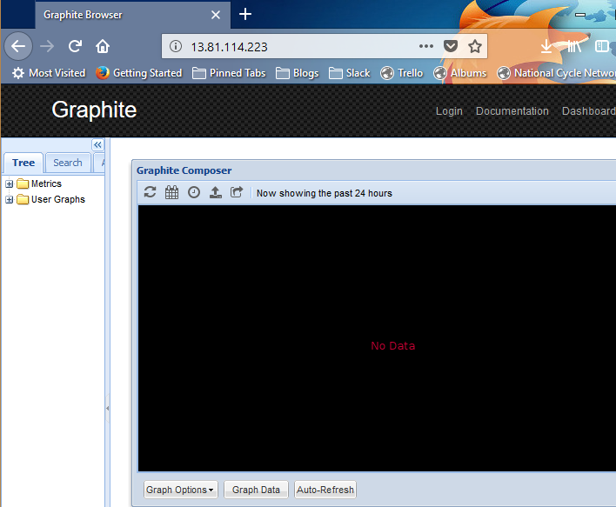Open the Pinned Tabs bookmark folder
616x507 pixels.
[x=229, y=73]
